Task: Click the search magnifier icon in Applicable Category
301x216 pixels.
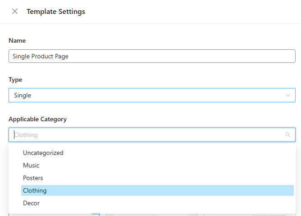Action: 288,135
